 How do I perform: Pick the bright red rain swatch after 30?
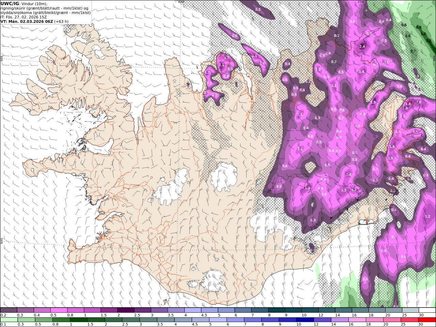point(427,320)
